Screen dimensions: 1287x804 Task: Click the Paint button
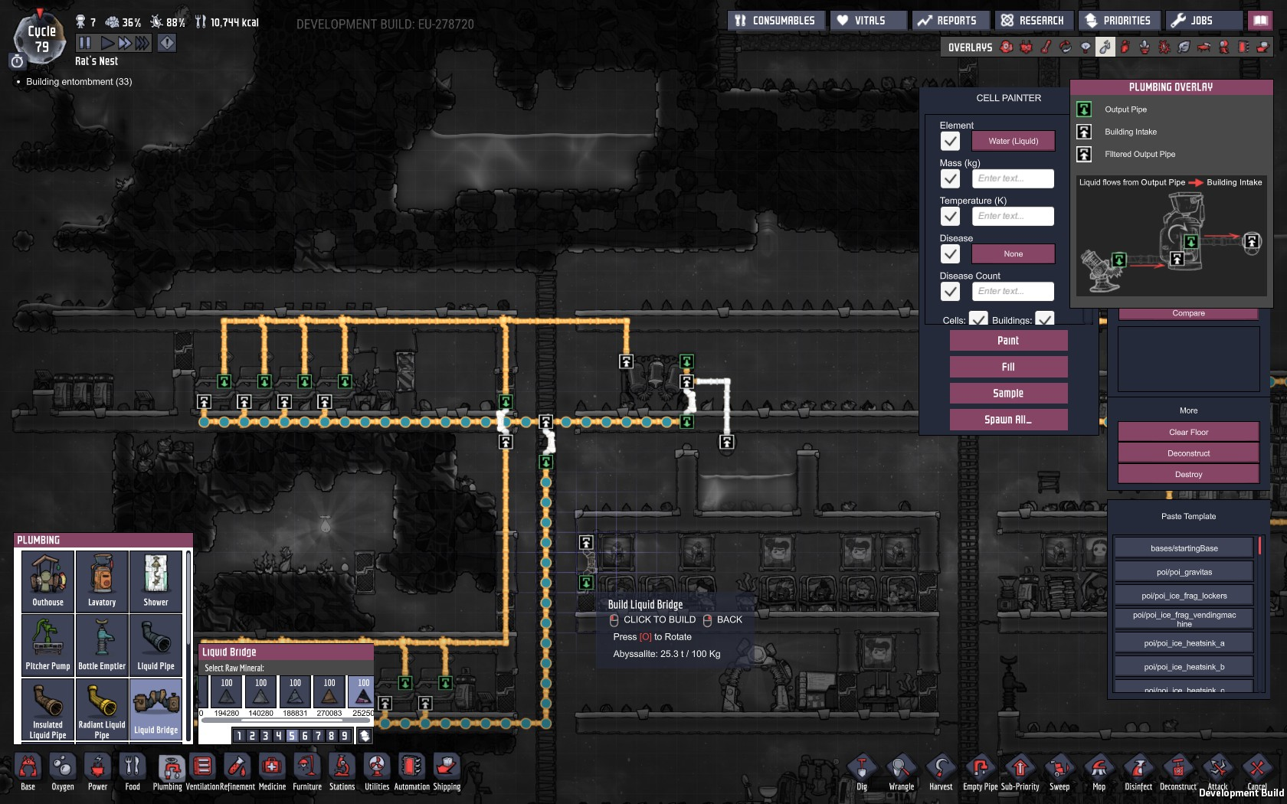point(1008,341)
